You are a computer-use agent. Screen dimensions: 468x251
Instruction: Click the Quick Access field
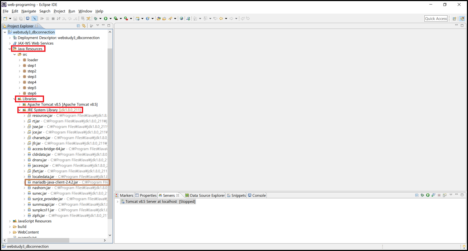pyautogui.click(x=436, y=18)
